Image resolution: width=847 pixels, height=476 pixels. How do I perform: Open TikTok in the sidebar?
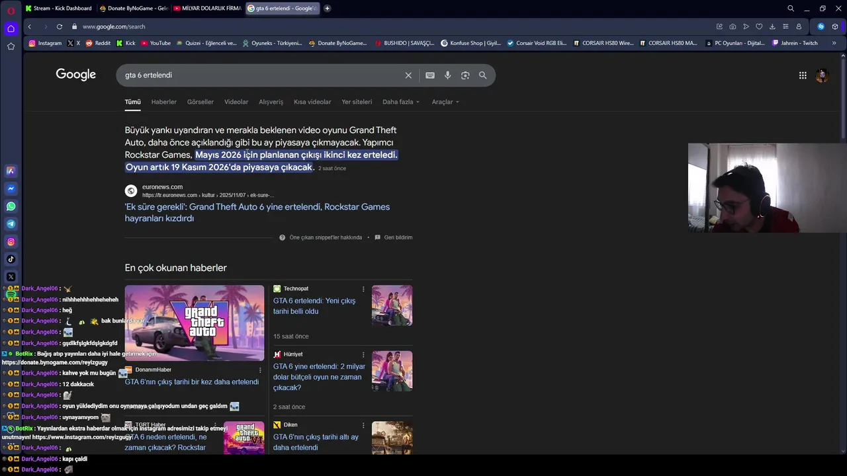click(x=11, y=259)
